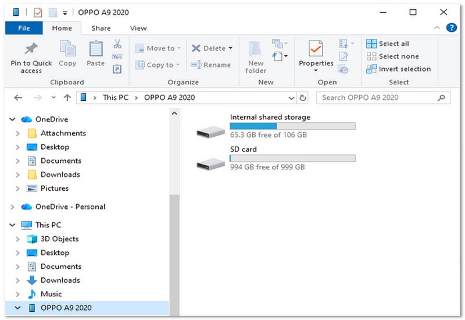465x320 pixels.
Task: Click Invert selection
Action: pyautogui.click(x=398, y=69)
